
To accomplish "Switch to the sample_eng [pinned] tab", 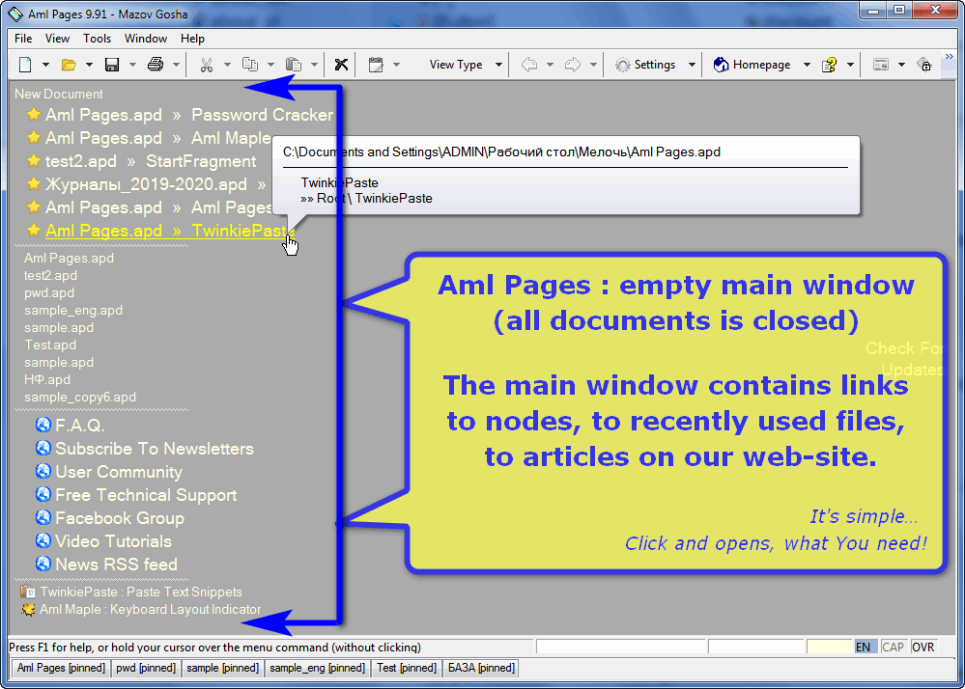I will 317,668.
